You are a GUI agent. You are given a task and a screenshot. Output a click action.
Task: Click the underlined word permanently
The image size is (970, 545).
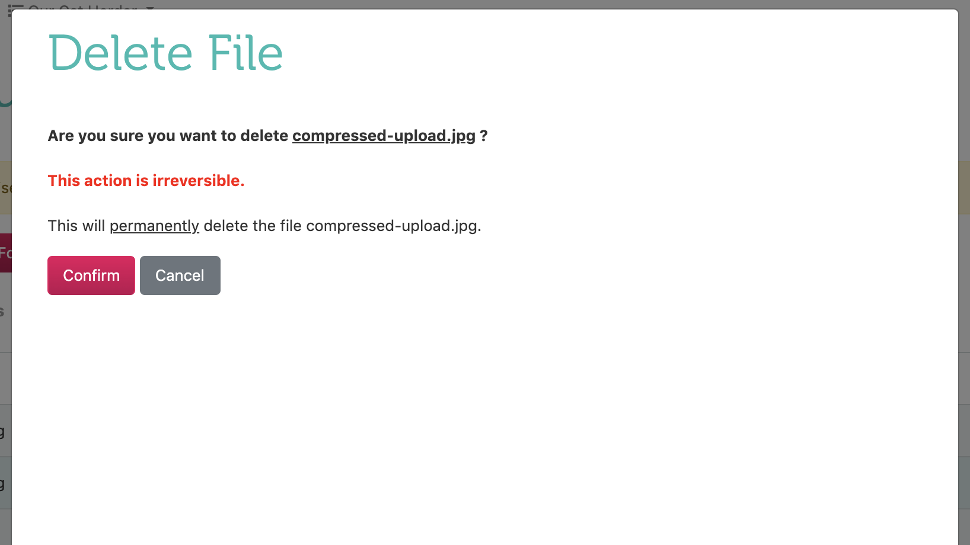154,226
